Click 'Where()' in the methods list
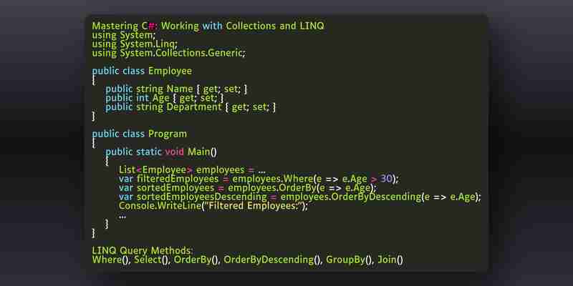This screenshot has width=573, height=286. click(112, 260)
